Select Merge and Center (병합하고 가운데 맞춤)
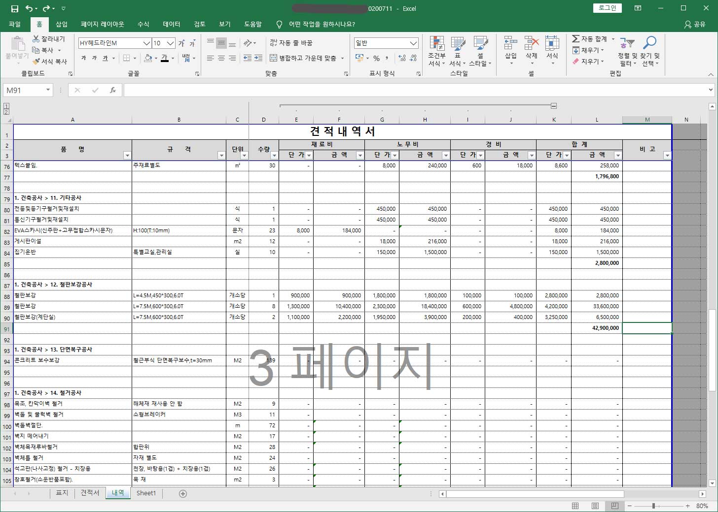 (x=306, y=58)
